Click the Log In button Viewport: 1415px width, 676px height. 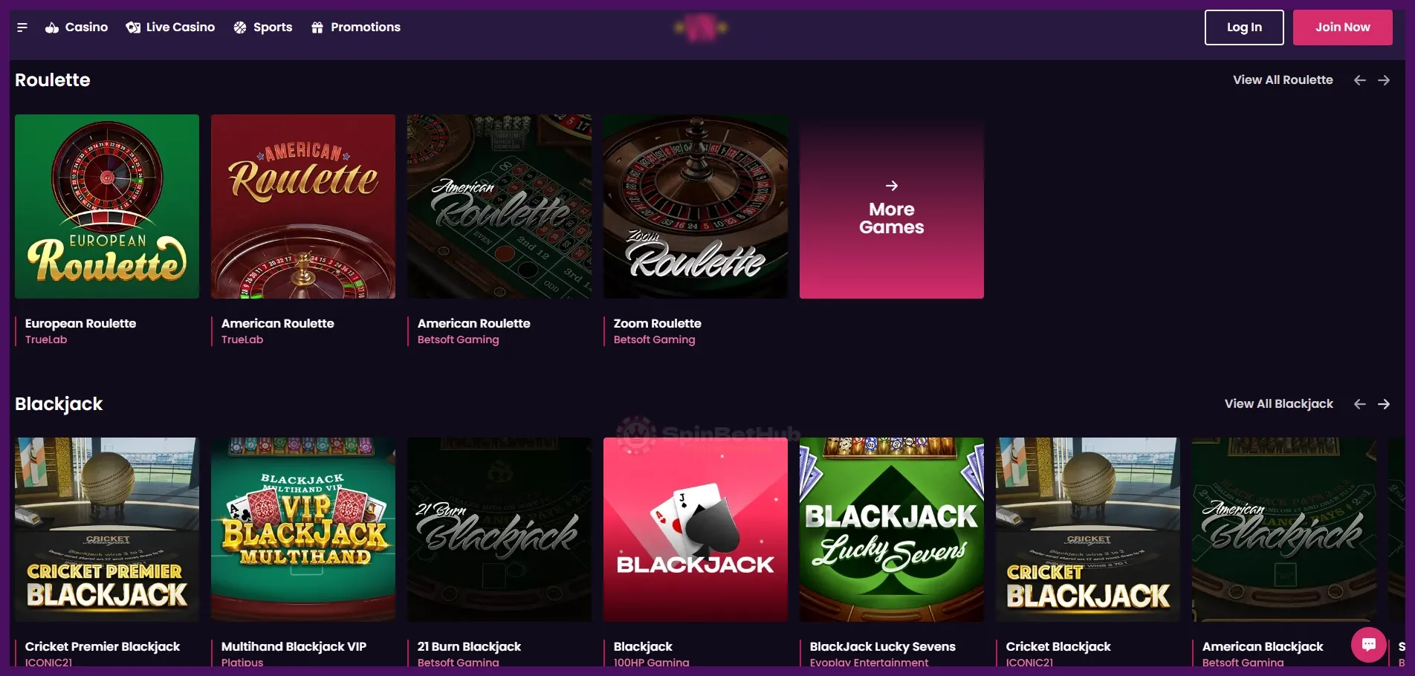pyautogui.click(x=1244, y=27)
